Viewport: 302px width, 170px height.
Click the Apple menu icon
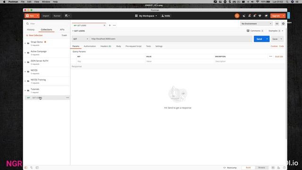click(x=4, y=2)
